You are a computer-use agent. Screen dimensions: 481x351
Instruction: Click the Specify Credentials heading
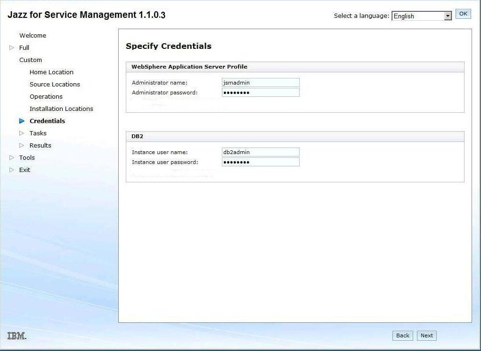click(x=169, y=46)
